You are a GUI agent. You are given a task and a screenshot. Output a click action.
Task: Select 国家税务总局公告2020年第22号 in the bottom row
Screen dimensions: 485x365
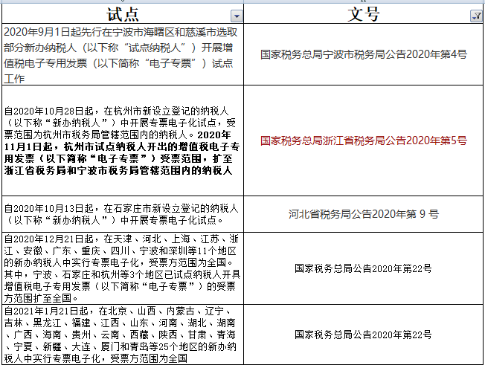364,334
